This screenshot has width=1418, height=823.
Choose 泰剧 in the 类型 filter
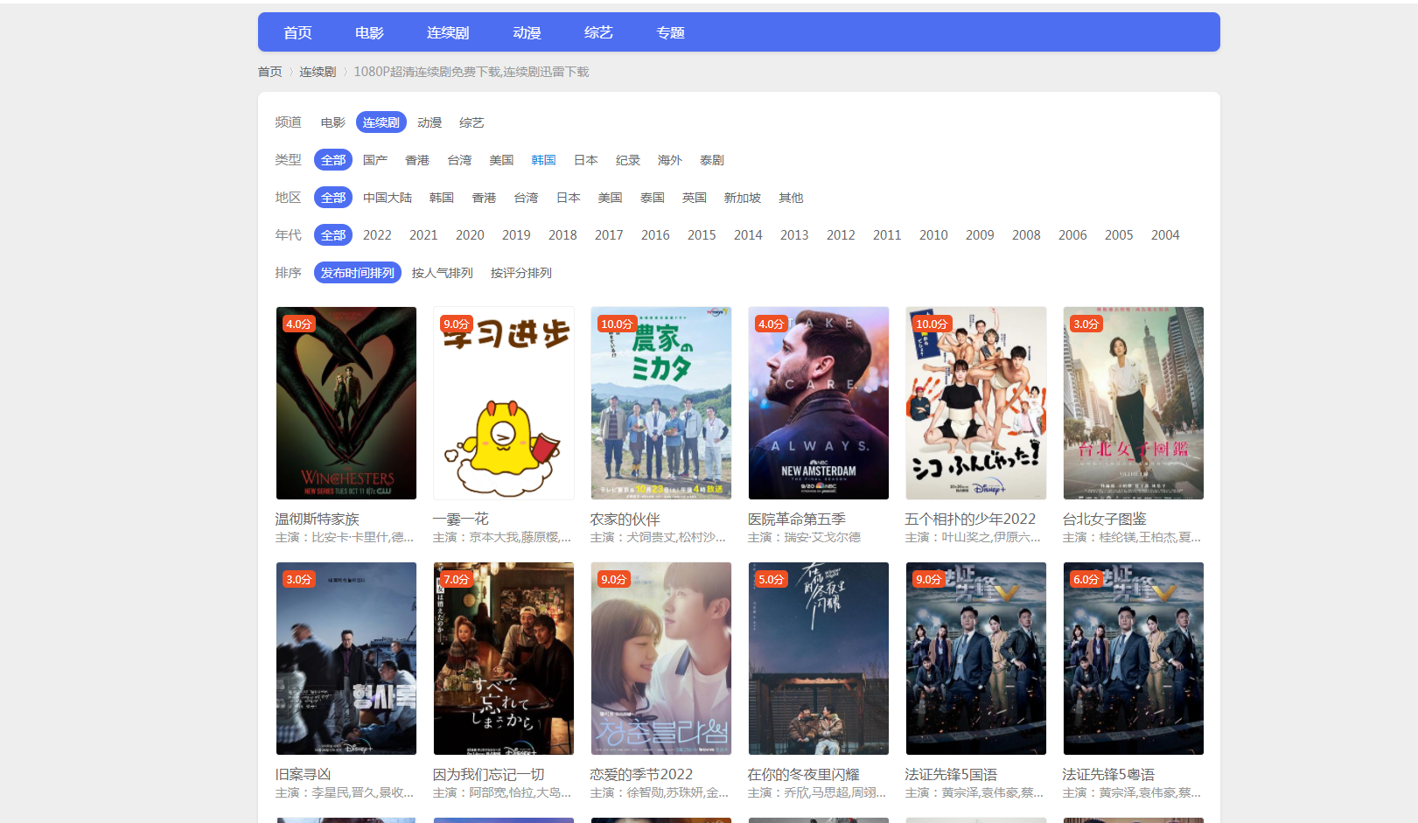[x=712, y=160]
